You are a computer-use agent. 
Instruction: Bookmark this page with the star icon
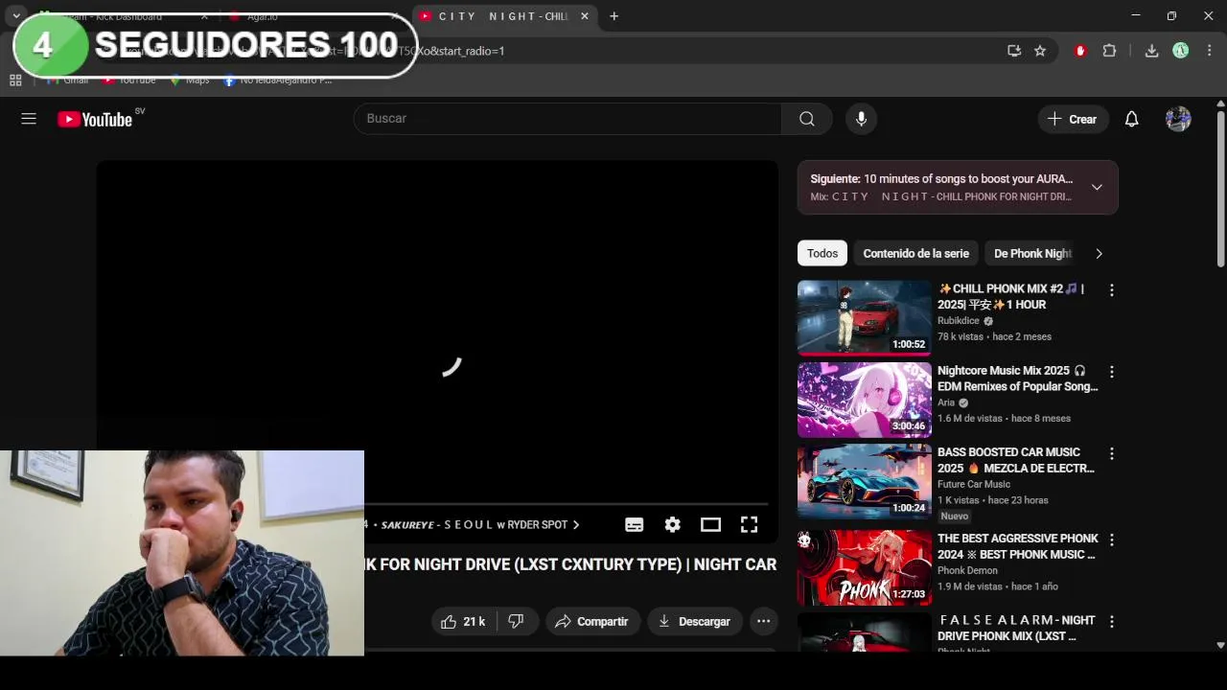pyautogui.click(x=1040, y=51)
